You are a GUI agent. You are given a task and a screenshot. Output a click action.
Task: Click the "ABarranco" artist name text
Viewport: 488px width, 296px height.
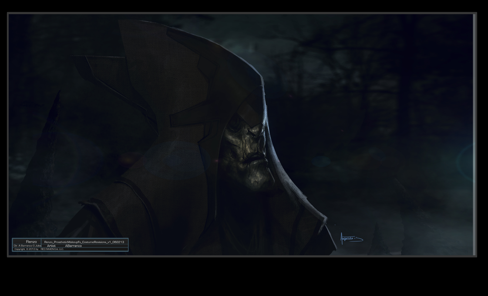point(74,246)
